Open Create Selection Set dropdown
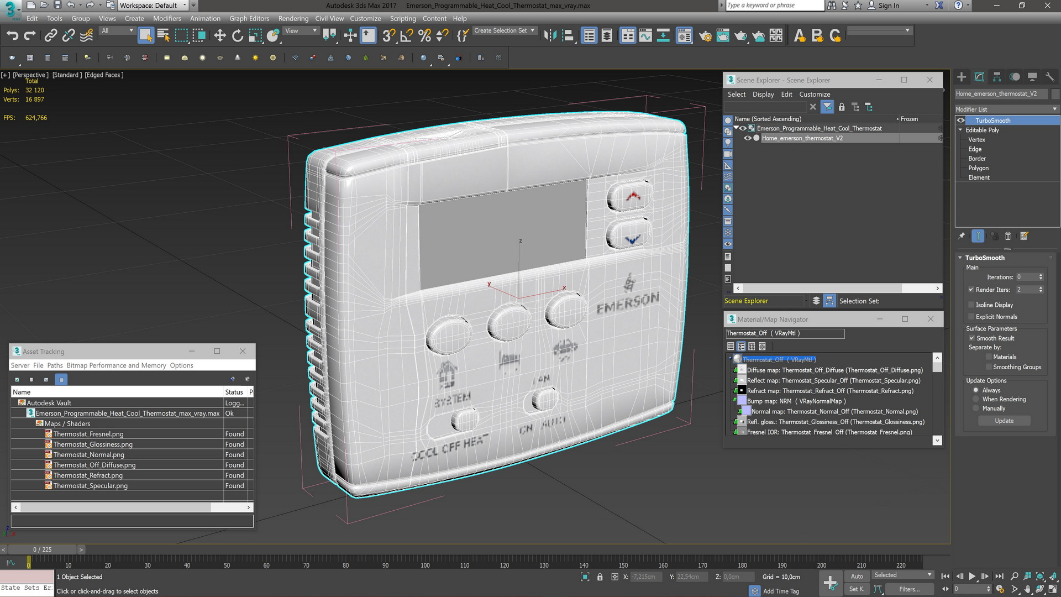The width and height of the screenshot is (1061, 597). [x=505, y=31]
